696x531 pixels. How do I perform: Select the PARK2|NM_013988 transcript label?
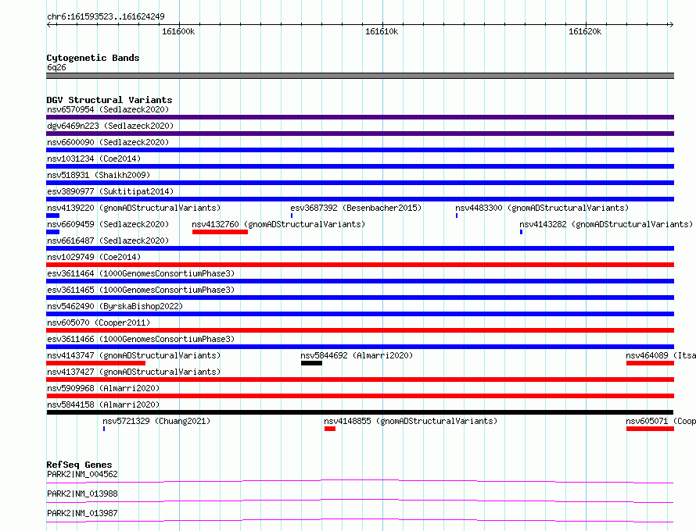(83, 494)
